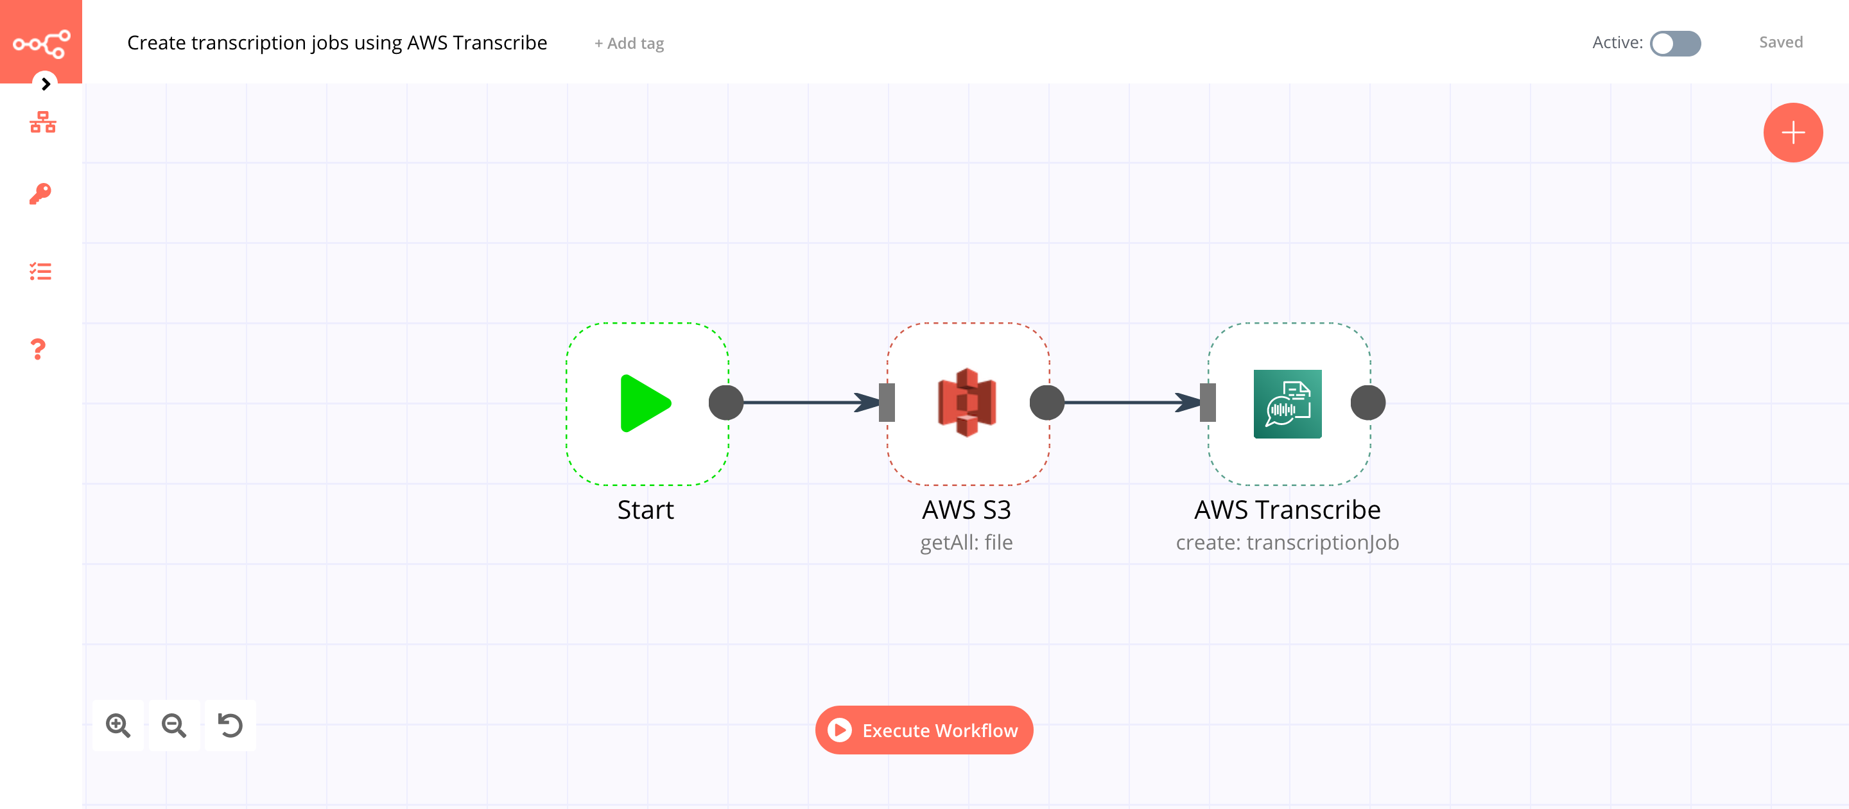The image size is (1849, 809).
Task: Add a new node with the plus button
Action: pyautogui.click(x=1793, y=132)
